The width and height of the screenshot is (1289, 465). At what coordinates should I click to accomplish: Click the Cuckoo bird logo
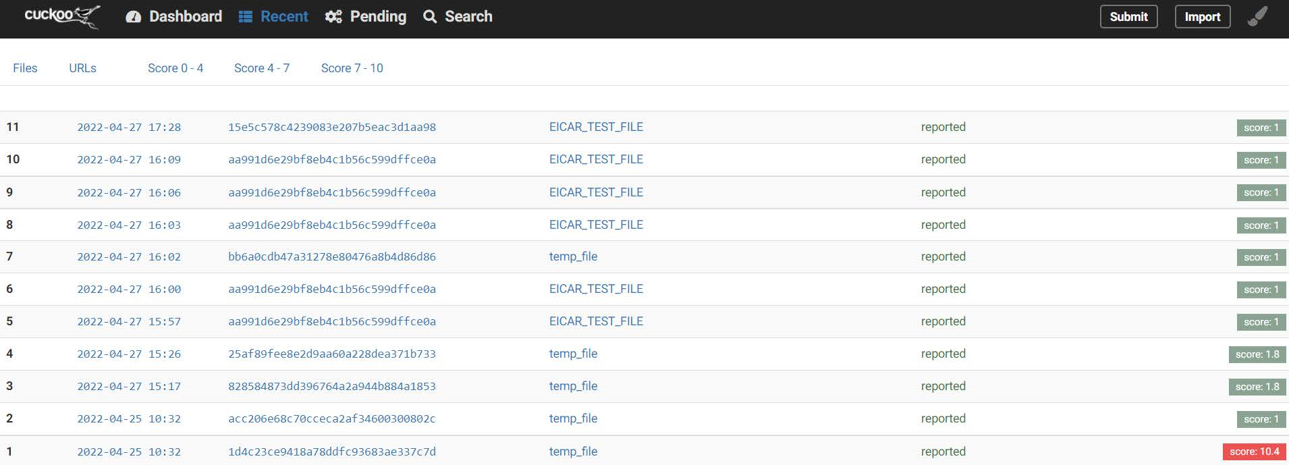tap(62, 16)
